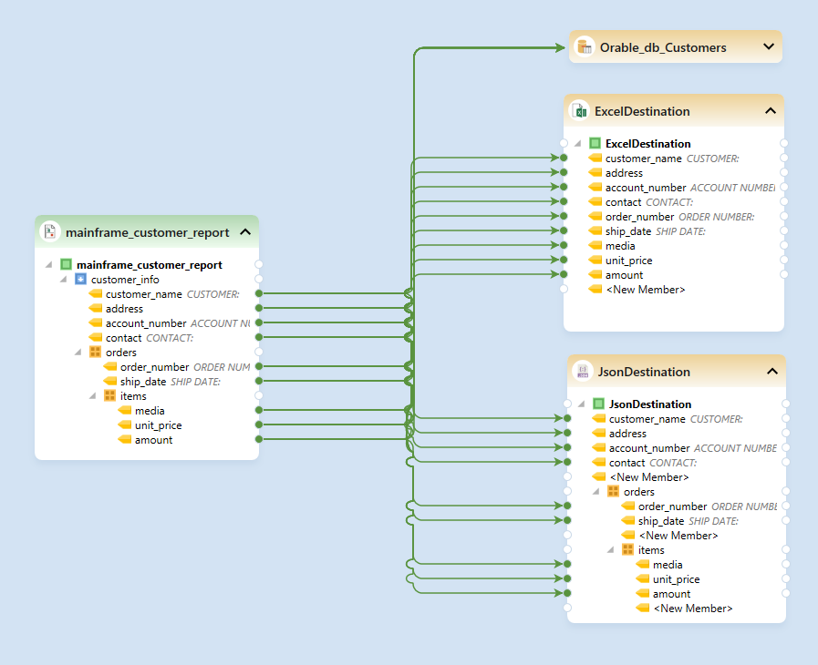
Task: Collapse orders node in JsonDestination
Action: [596, 491]
